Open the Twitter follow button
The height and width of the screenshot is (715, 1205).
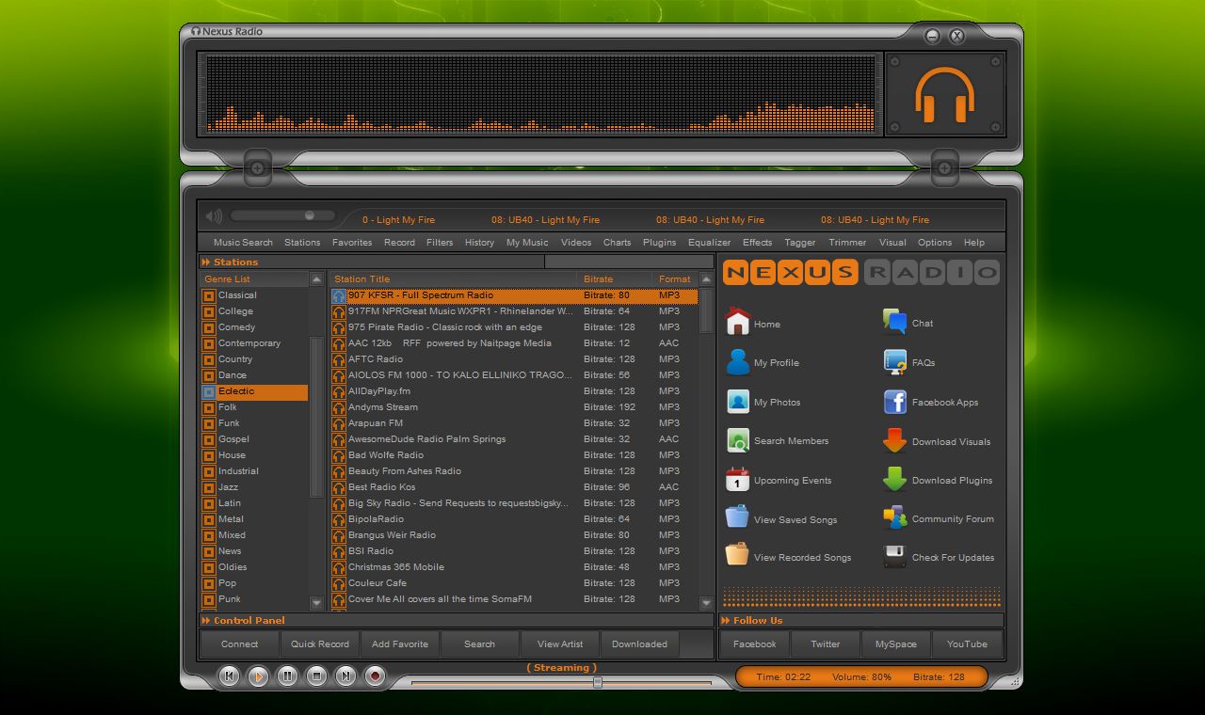(x=826, y=644)
